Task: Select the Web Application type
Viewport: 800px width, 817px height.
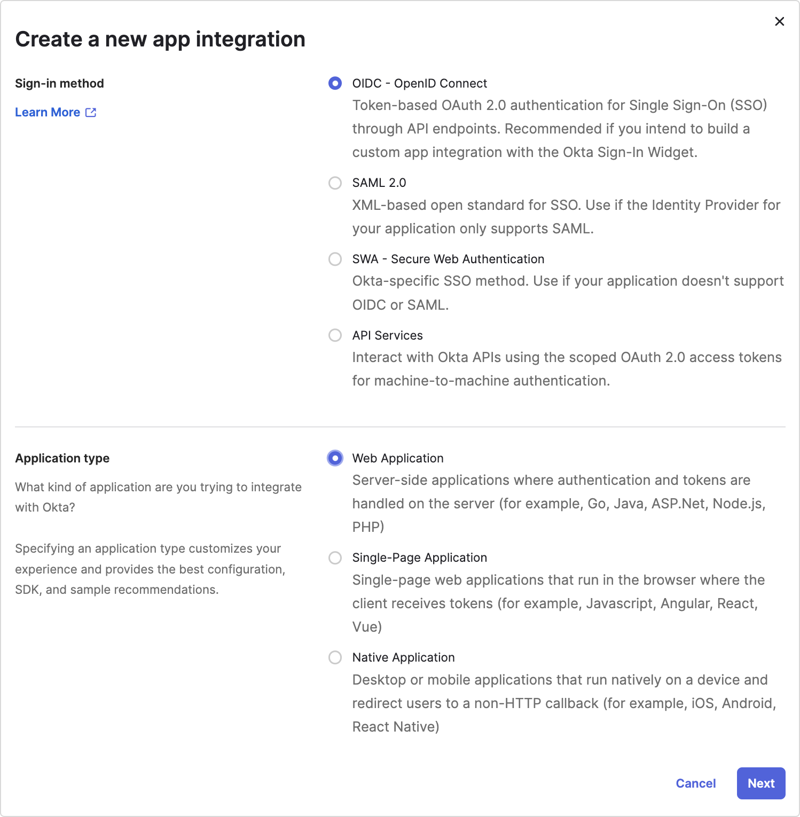Action: pos(335,458)
